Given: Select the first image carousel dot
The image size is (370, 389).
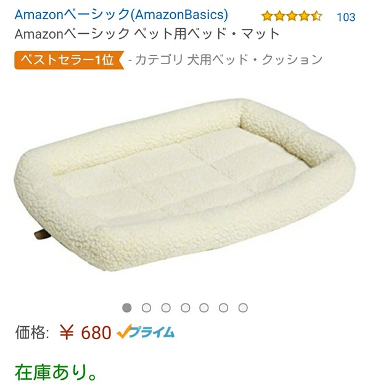Looking at the screenshot, I should pos(127,308).
